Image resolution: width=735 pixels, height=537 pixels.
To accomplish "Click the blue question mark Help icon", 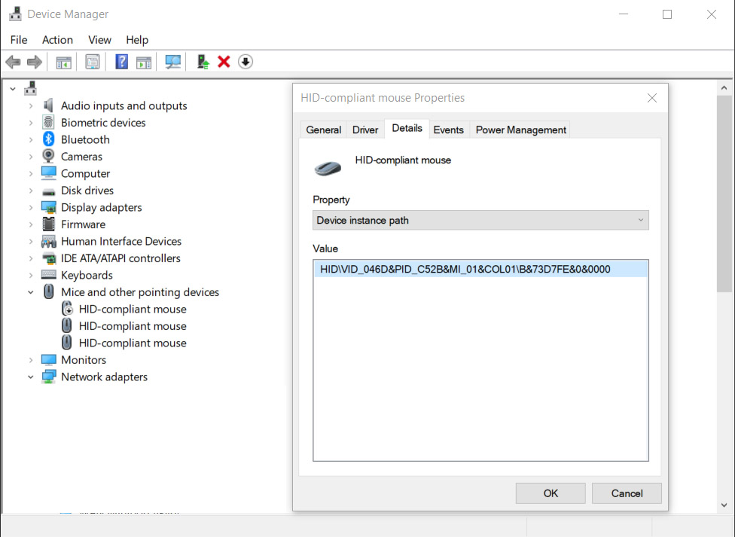I will [x=121, y=62].
